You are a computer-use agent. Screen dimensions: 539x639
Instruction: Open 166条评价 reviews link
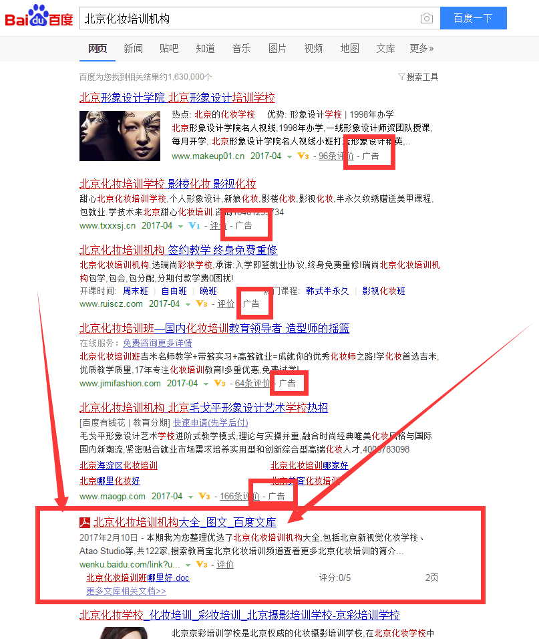pos(240,497)
